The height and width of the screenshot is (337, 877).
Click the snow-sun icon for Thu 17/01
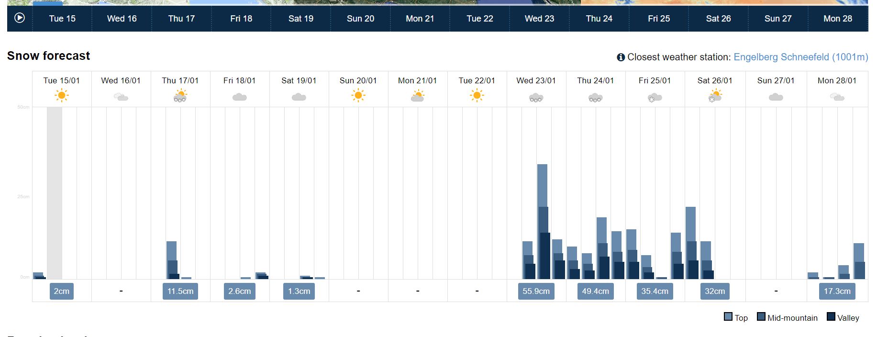[x=180, y=96]
